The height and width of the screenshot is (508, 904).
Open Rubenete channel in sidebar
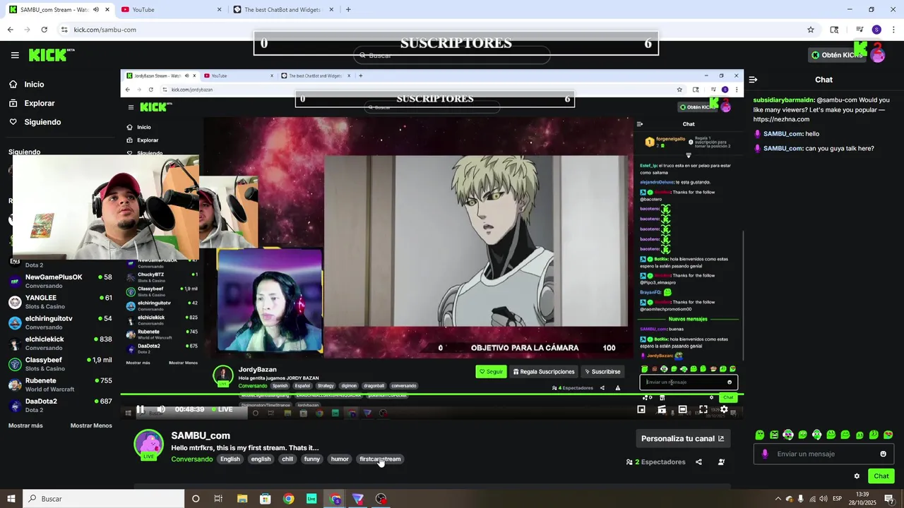point(60,384)
